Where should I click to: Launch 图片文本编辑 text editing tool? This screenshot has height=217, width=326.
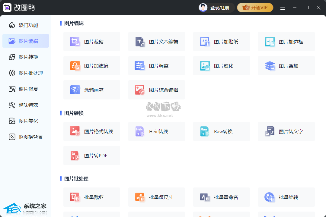click(156, 42)
